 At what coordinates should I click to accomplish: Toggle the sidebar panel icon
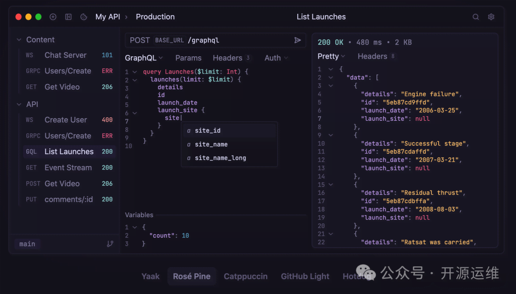[x=68, y=17]
